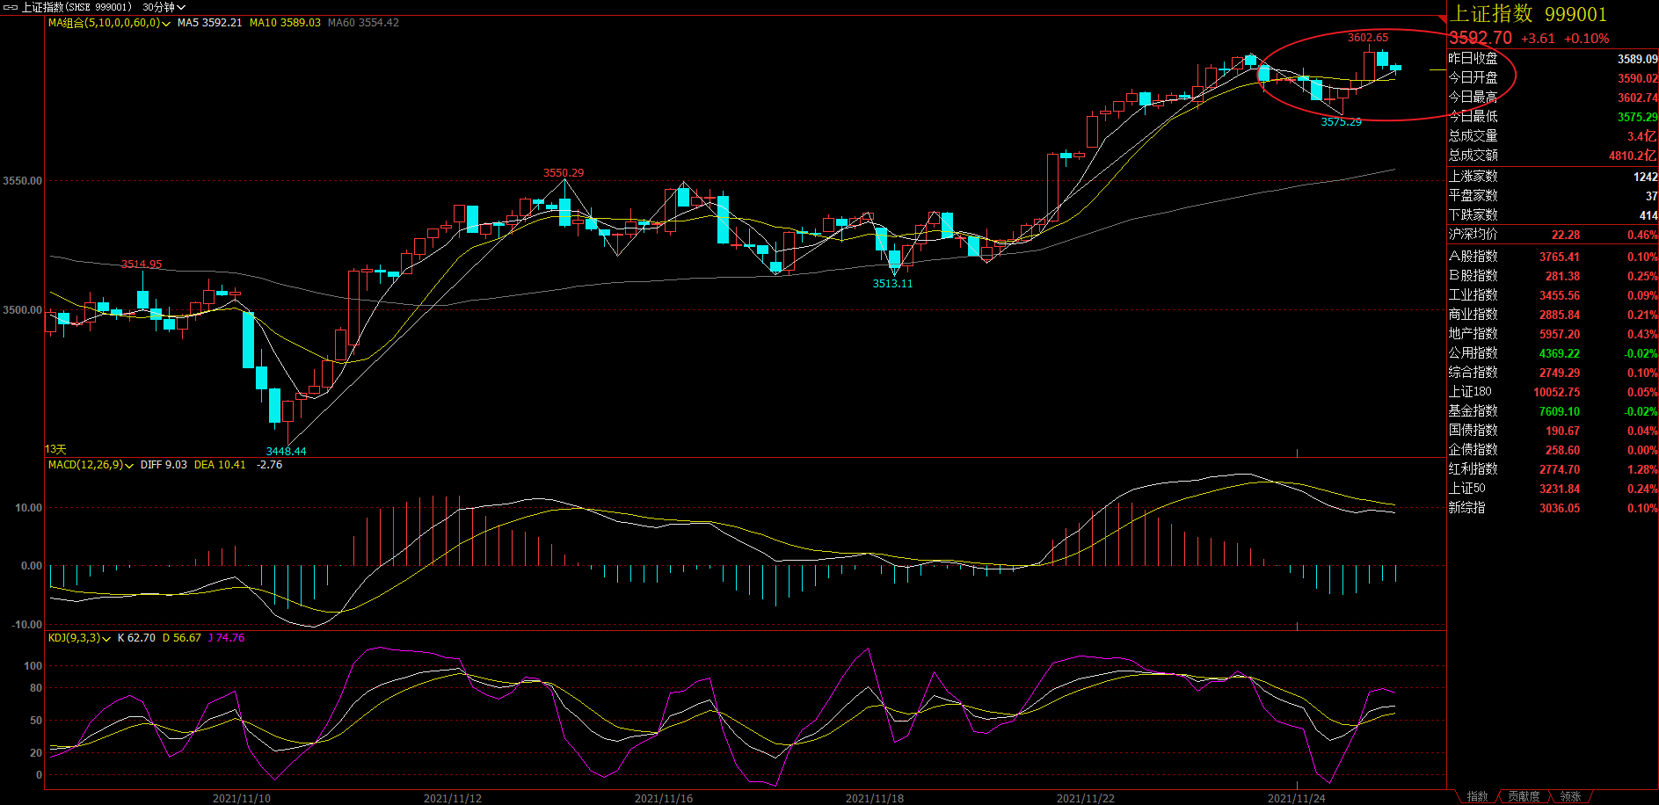Image resolution: width=1659 pixels, height=805 pixels.
Task: Open the 上证50 index row
Action: tap(1552, 489)
